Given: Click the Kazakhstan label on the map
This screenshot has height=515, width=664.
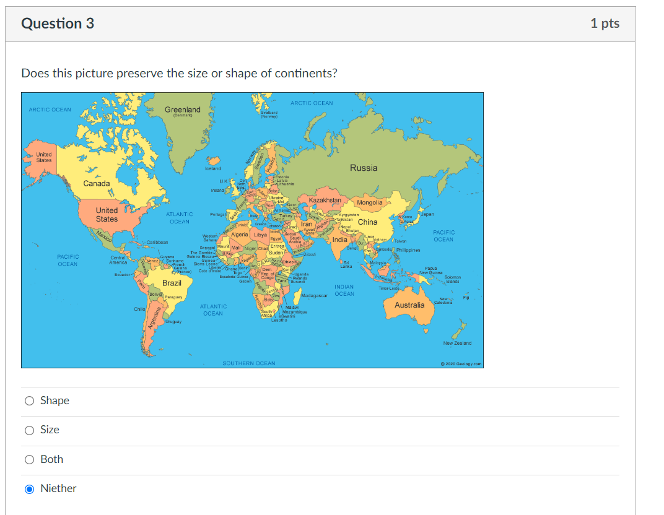Looking at the screenshot, I should point(325,200).
